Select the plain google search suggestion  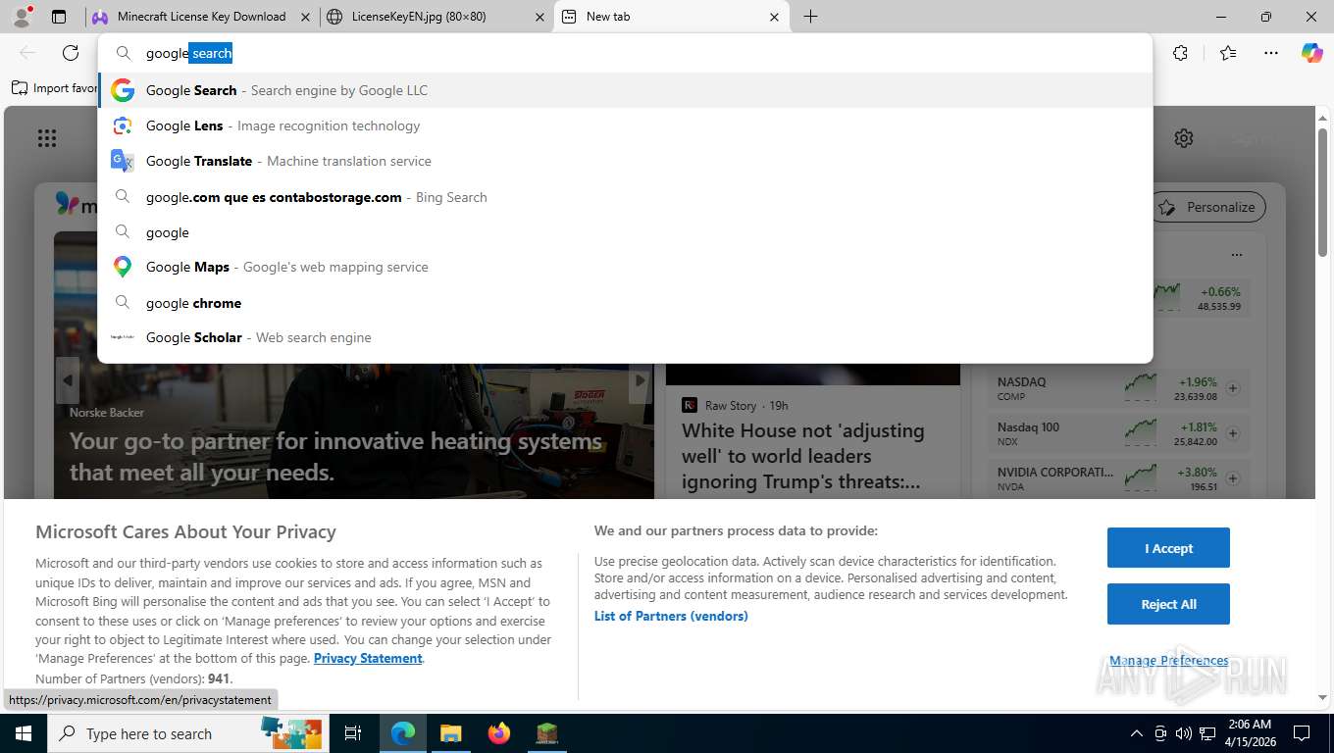[625, 232]
